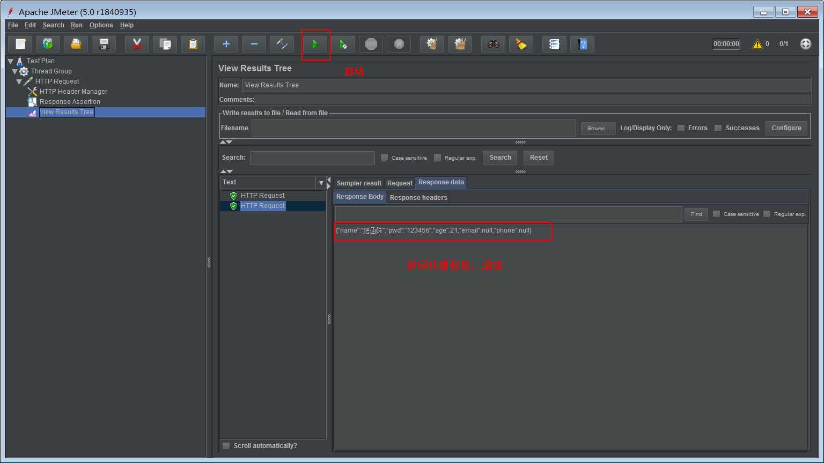Expand all with the plus icon
Viewport: 824px width, 463px height.
click(x=226, y=44)
